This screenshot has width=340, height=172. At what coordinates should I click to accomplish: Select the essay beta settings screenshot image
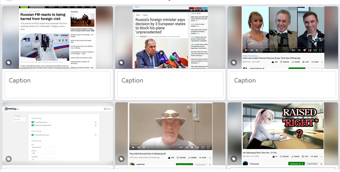[58, 134]
